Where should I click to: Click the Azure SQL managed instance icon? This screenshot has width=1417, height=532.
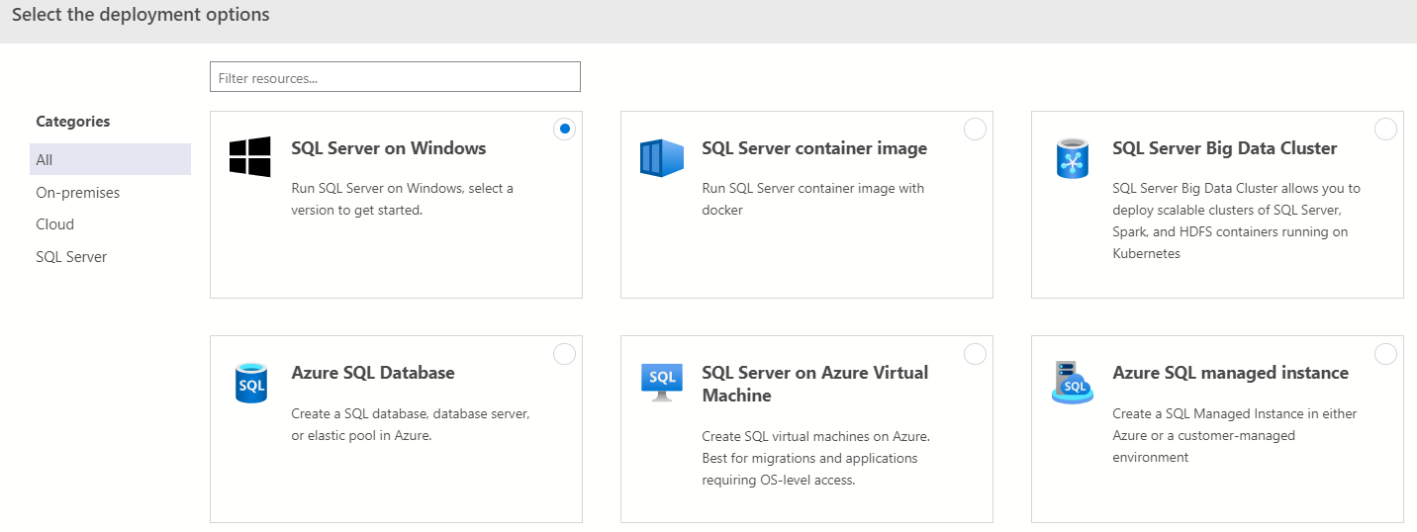pyautogui.click(x=1072, y=383)
